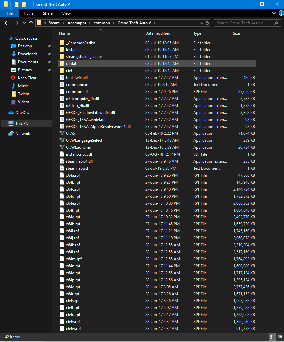This screenshot has width=284, height=342.
Task: Open the File menu
Action: tap(9, 13)
